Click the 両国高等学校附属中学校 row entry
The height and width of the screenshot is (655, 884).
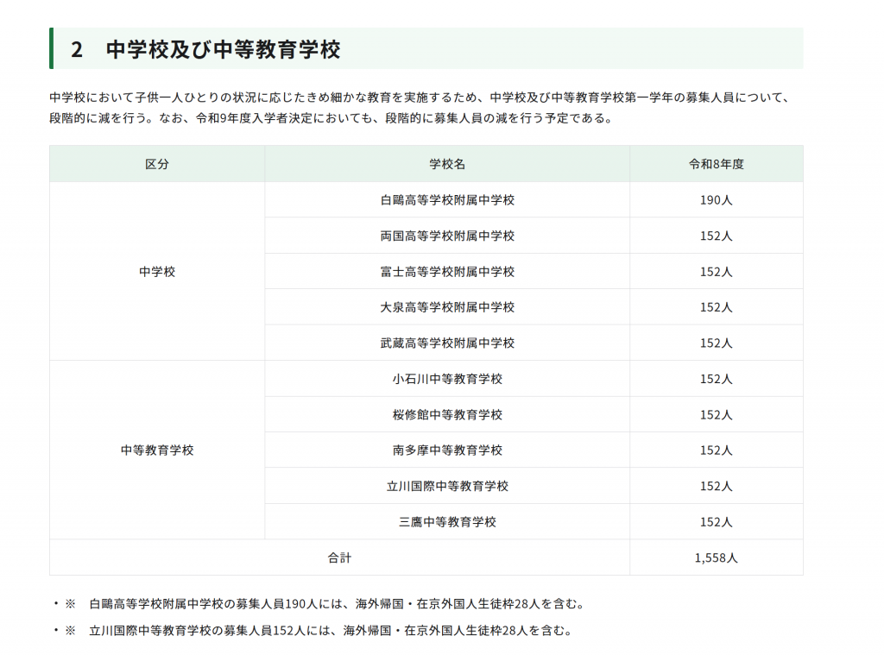449,236
